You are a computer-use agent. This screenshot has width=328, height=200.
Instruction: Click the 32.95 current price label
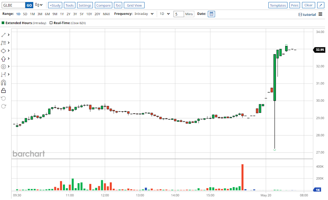[319, 50]
